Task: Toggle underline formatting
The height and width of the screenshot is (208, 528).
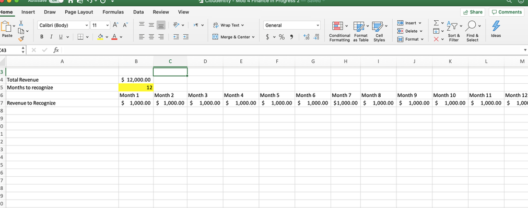Action: tap(61, 37)
